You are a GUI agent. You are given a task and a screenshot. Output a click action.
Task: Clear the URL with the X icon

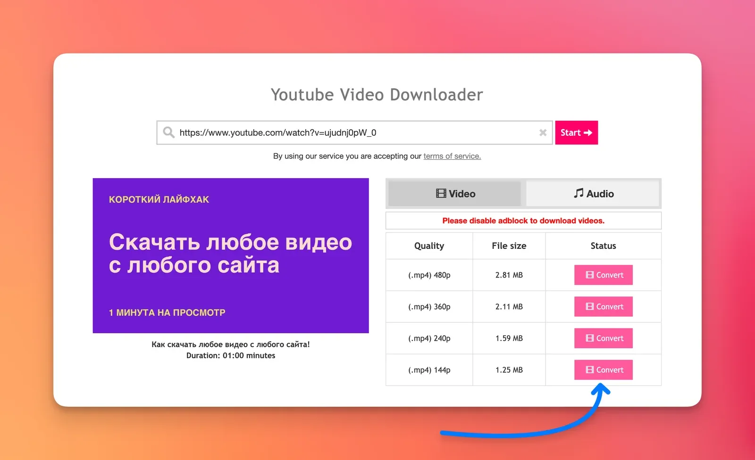[543, 133]
